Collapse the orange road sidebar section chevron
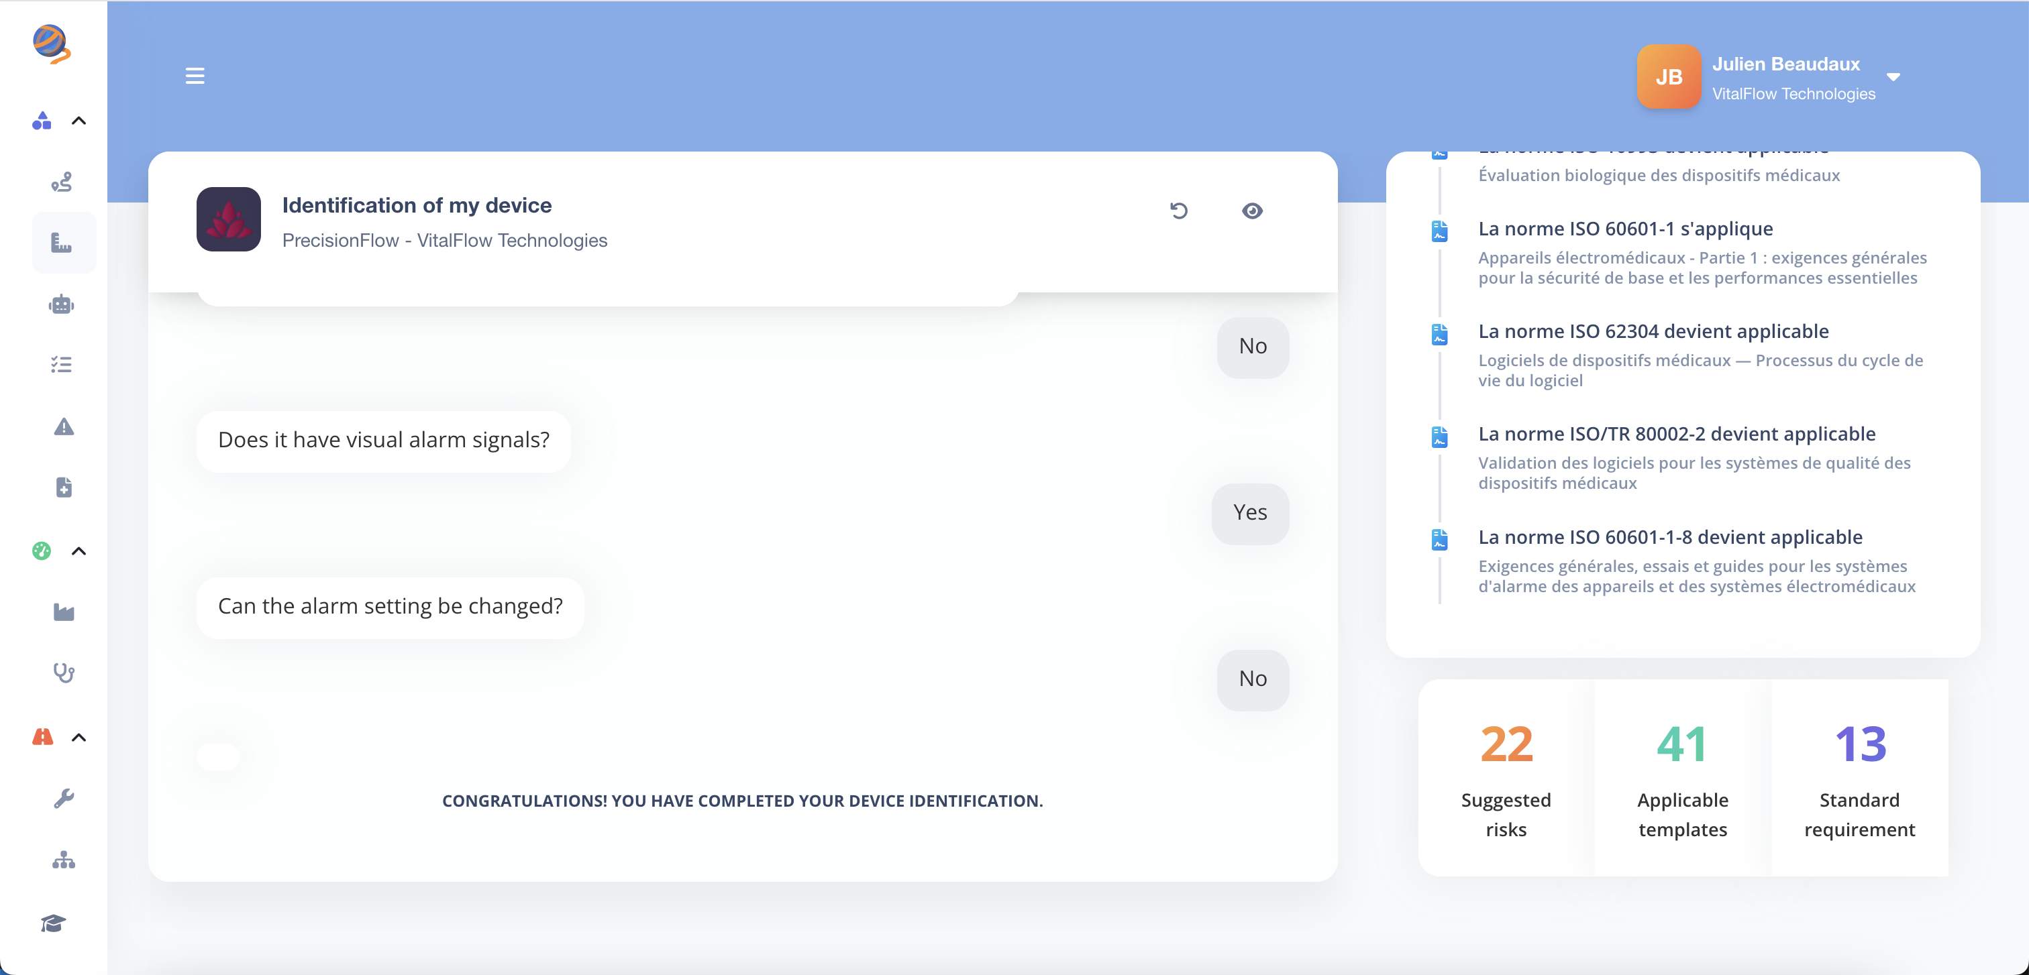 pyautogui.click(x=79, y=738)
